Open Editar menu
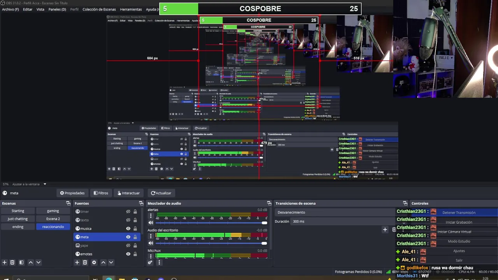This screenshot has height=280, width=498. tap(28, 9)
